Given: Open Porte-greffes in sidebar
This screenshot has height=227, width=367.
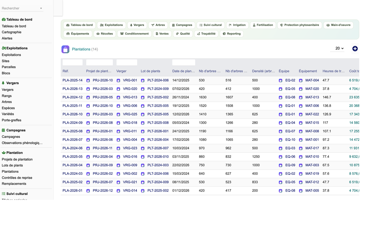Looking at the screenshot, I should (x=12, y=120).
